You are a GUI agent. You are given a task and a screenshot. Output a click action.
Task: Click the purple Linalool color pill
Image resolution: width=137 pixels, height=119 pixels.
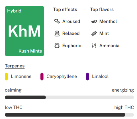[87, 77]
